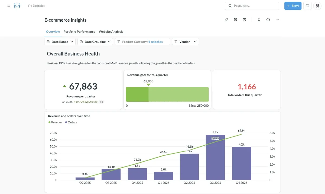
Task: Click the Revenue and orders over time title
Action: tap(69, 116)
